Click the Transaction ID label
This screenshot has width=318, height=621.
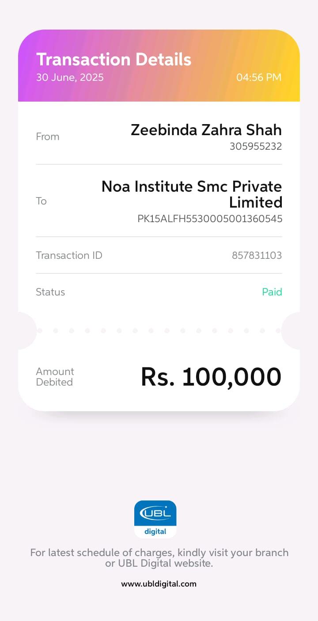[69, 255]
